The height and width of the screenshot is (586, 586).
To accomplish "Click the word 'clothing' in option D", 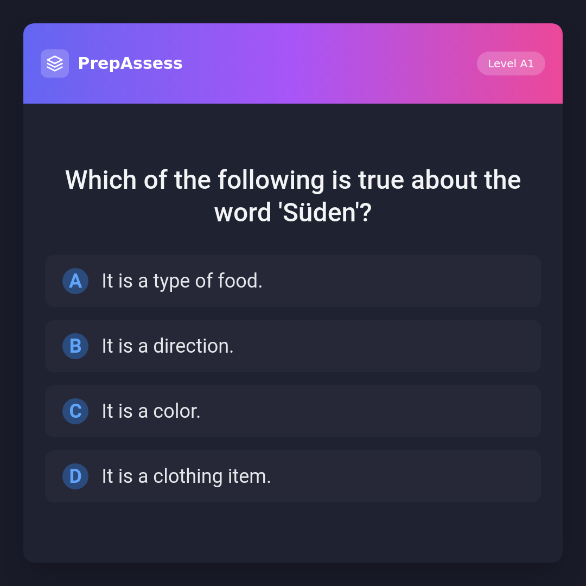I will pyautogui.click(x=188, y=476).
